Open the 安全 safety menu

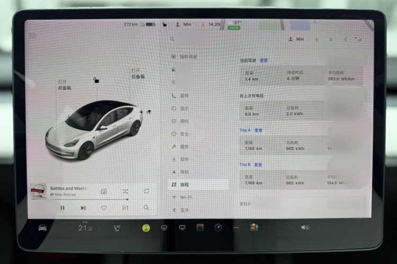coord(181,134)
